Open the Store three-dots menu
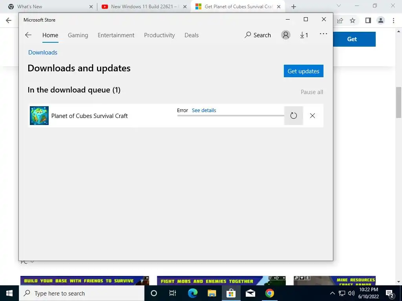Viewport: 402px width, 301px height. click(323, 34)
